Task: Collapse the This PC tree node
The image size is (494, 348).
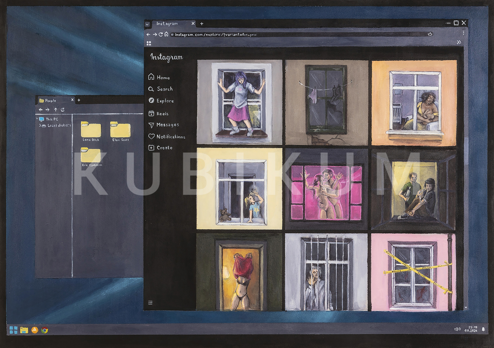Action: 37,119
